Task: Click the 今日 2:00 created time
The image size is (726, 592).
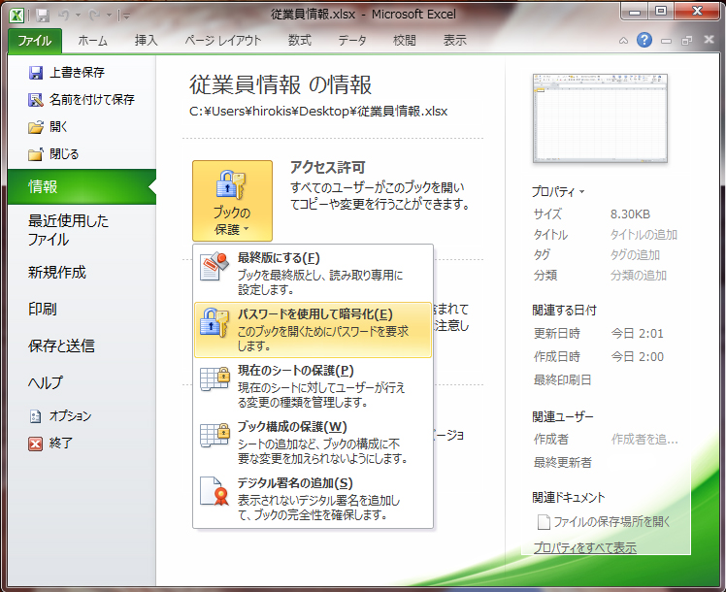Action: [637, 357]
